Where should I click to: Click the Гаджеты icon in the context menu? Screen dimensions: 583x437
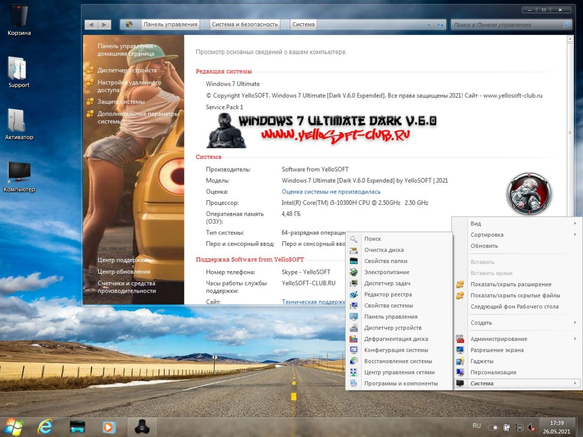(460, 361)
